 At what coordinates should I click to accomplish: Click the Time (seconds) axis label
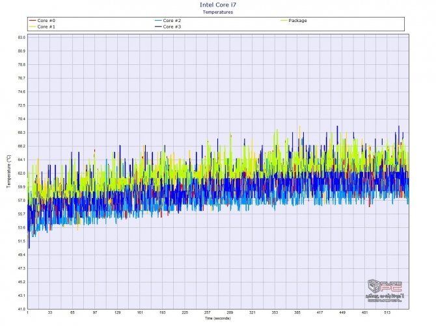[218, 318]
